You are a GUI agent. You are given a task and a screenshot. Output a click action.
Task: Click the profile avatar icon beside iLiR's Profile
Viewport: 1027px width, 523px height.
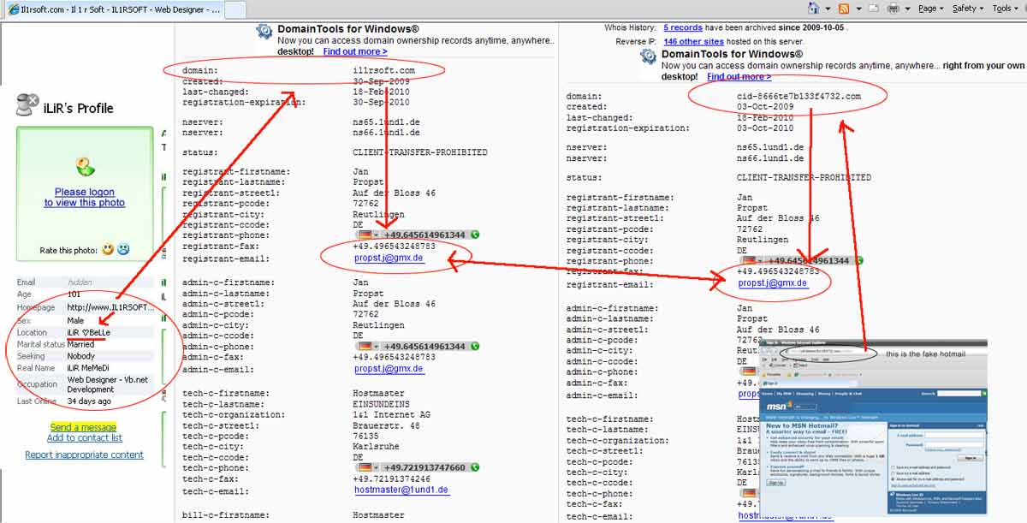coord(28,105)
